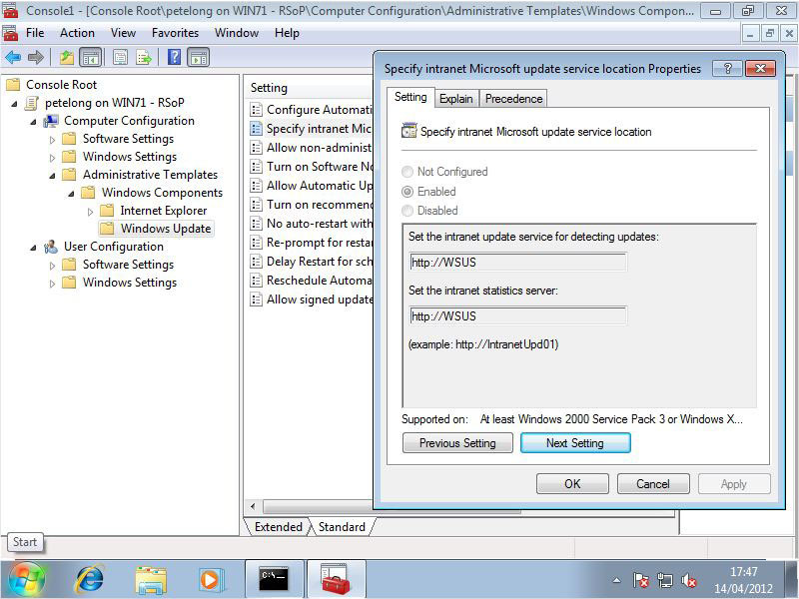This screenshot has height=599, width=799.
Task: Click the Computer Configuration icon
Action: coord(51,121)
